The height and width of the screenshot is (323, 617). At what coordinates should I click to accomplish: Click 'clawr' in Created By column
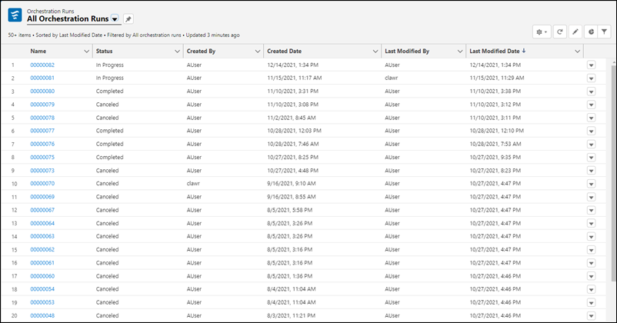click(x=193, y=184)
